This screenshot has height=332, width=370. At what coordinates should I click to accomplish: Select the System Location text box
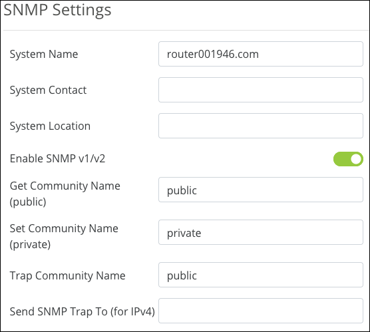[261, 126]
